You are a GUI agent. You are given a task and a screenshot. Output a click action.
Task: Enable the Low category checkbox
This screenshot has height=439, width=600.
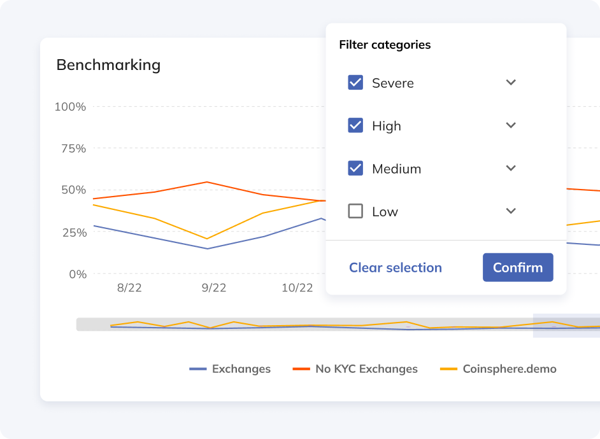pyautogui.click(x=355, y=211)
